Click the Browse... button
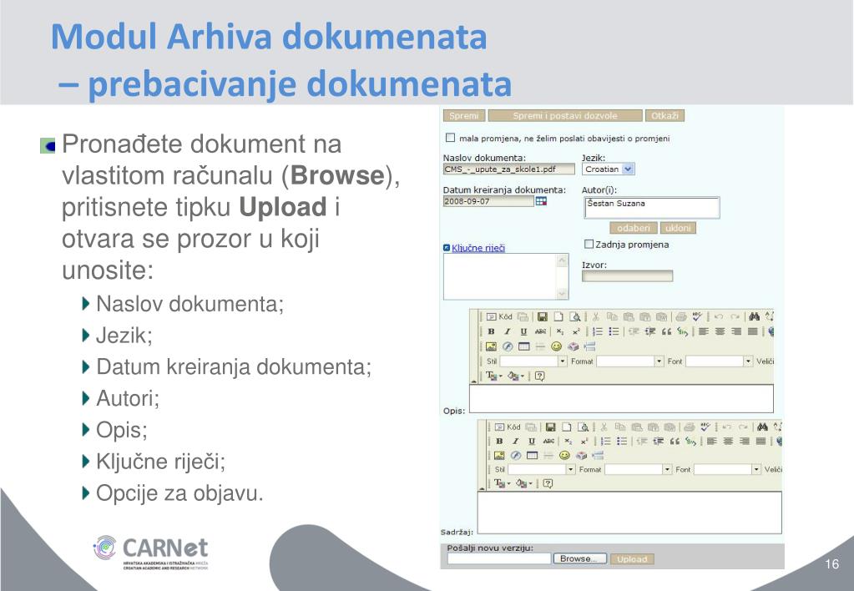Viewport: 854px width, 591px height. point(579,559)
